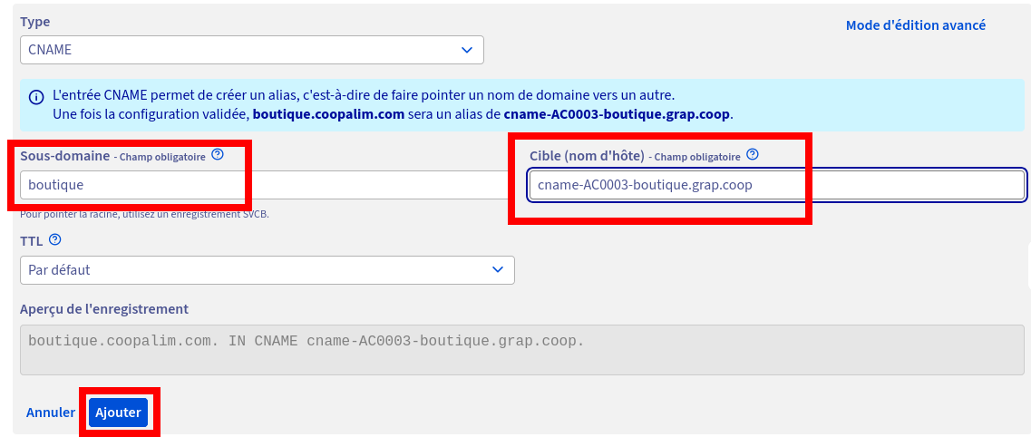Click into the Cible hostname input field
Viewport: 1031px width, 437px height.
(776, 185)
